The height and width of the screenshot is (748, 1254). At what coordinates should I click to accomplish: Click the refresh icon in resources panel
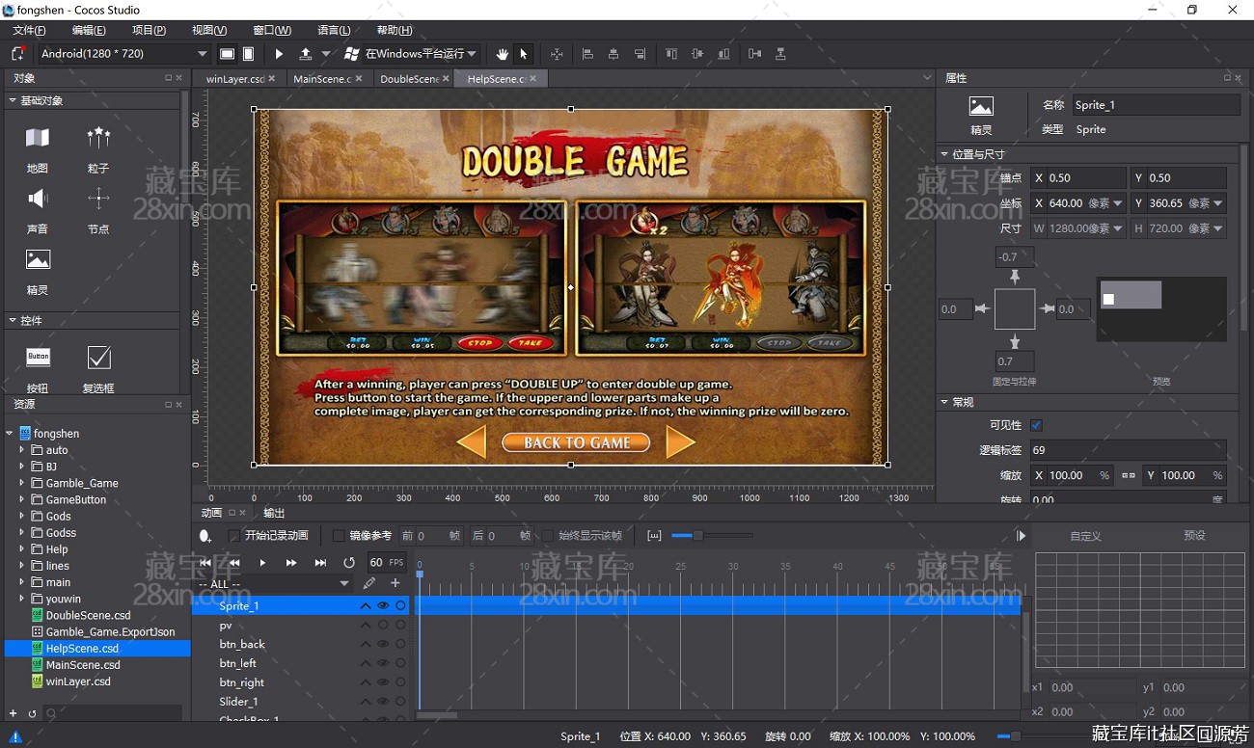pos(32,713)
